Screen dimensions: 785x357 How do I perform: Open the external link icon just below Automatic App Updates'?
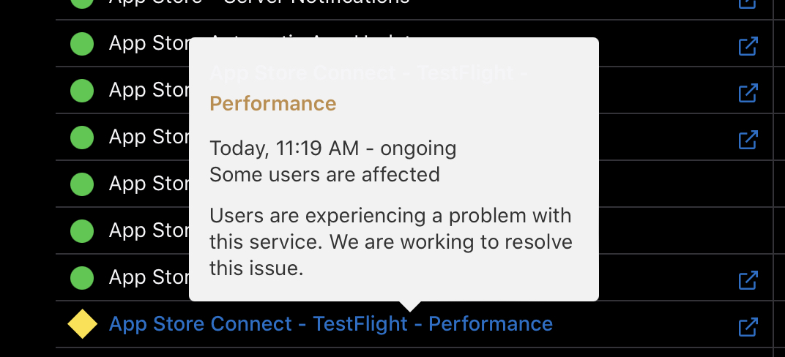point(748,94)
